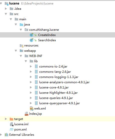Select the SearchIndex class name
Viewport: 115px width, 139px height.
click(x=47, y=40)
